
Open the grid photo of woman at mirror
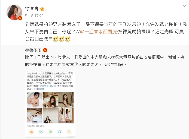(66, 116)
